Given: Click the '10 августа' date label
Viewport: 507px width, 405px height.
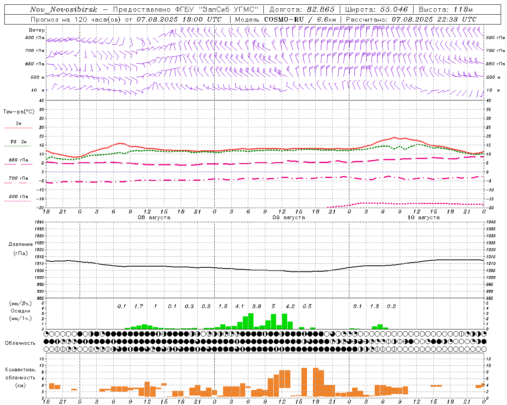Looking at the screenshot, I should click(423, 218).
